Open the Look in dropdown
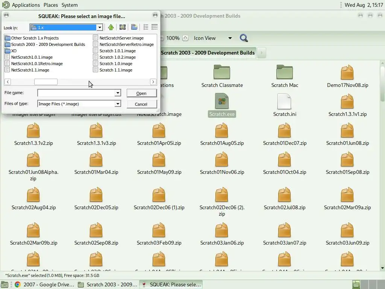385x289 pixels. 99,27
